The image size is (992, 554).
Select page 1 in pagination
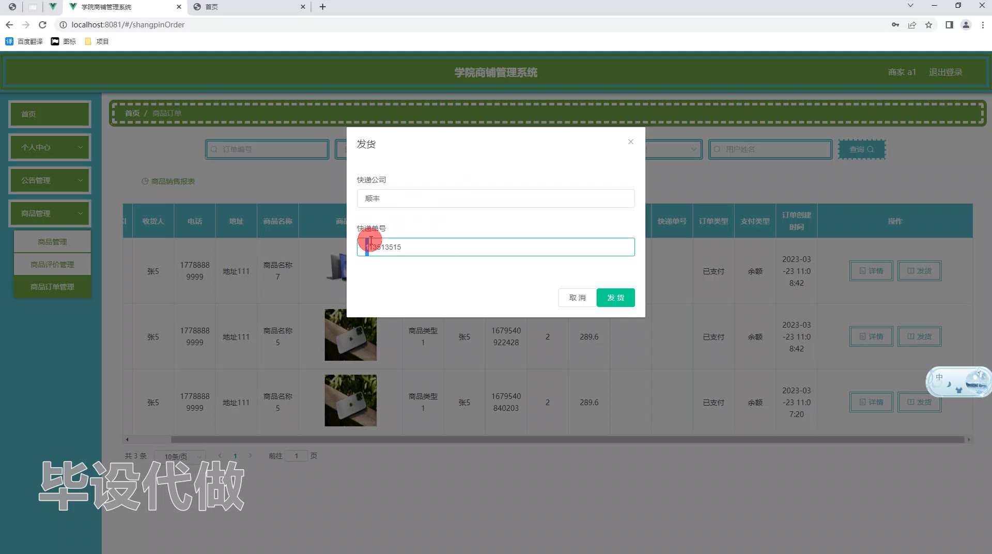[235, 456]
